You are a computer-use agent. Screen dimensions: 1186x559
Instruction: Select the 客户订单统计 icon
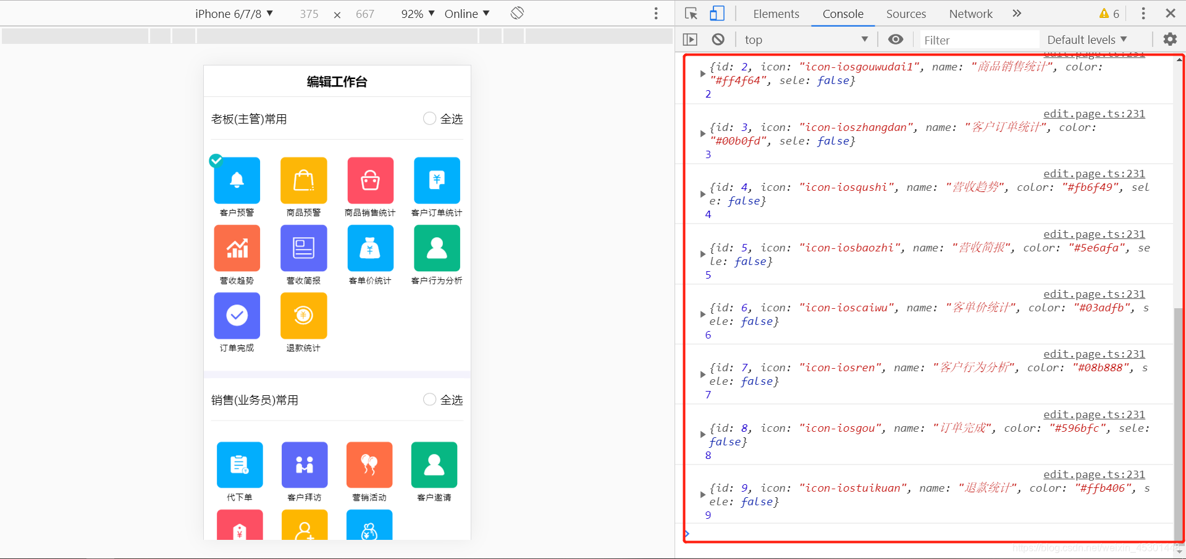pyautogui.click(x=437, y=180)
